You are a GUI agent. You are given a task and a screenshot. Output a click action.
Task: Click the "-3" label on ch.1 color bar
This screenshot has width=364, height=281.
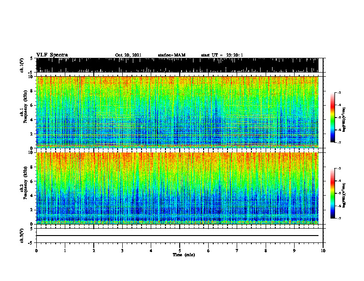(339, 92)
